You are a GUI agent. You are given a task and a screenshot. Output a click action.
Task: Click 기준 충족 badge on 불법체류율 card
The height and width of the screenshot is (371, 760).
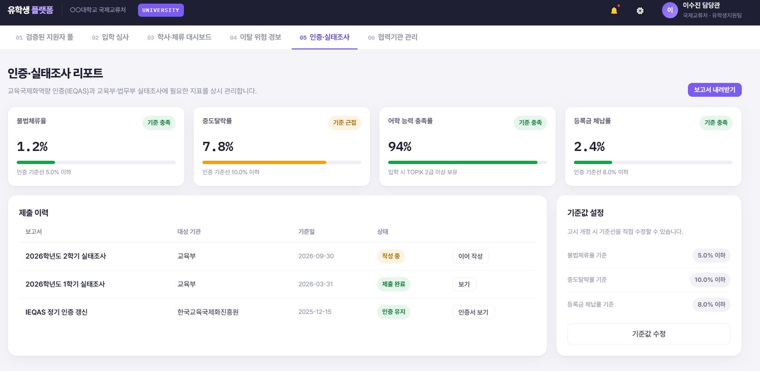(x=159, y=123)
